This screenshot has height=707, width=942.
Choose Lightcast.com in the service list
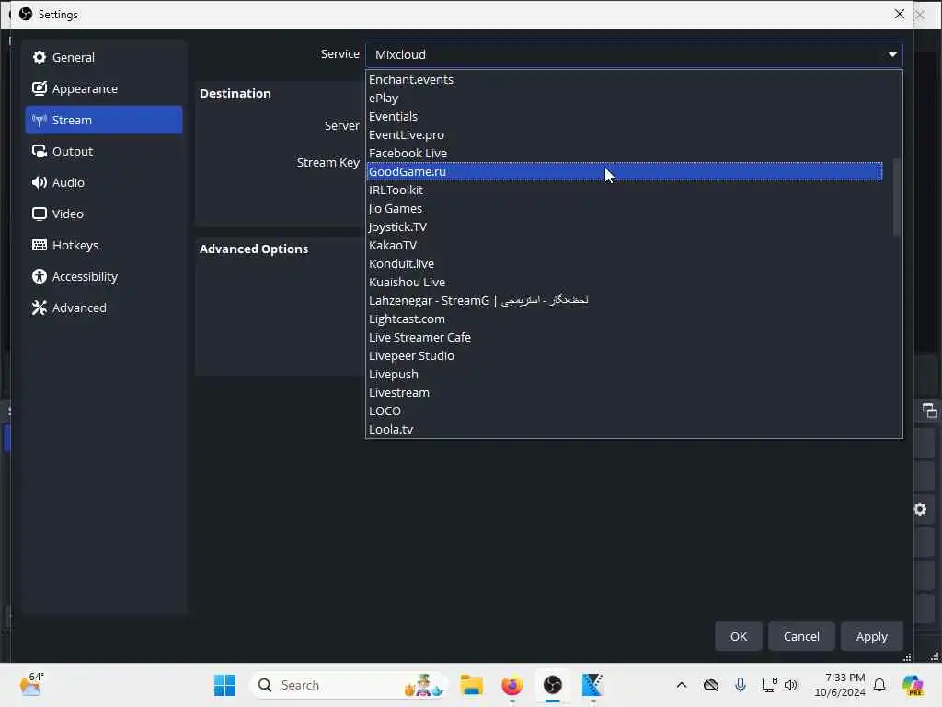(x=625, y=319)
